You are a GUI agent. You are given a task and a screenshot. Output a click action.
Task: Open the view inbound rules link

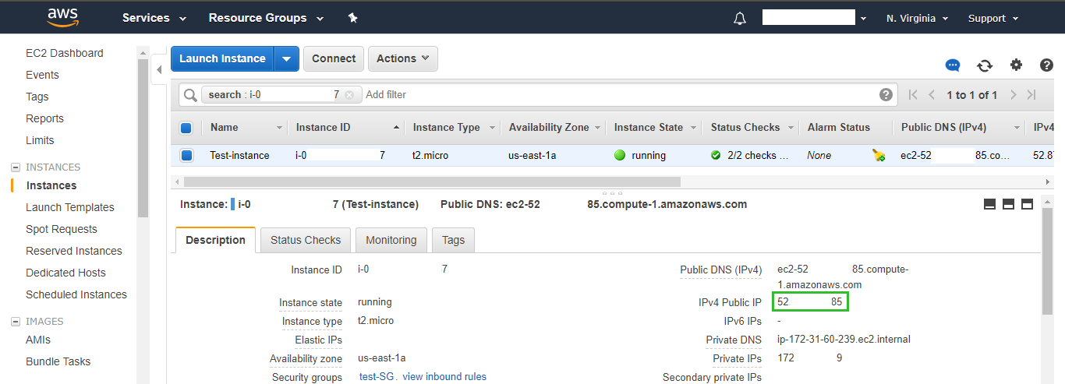(444, 377)
